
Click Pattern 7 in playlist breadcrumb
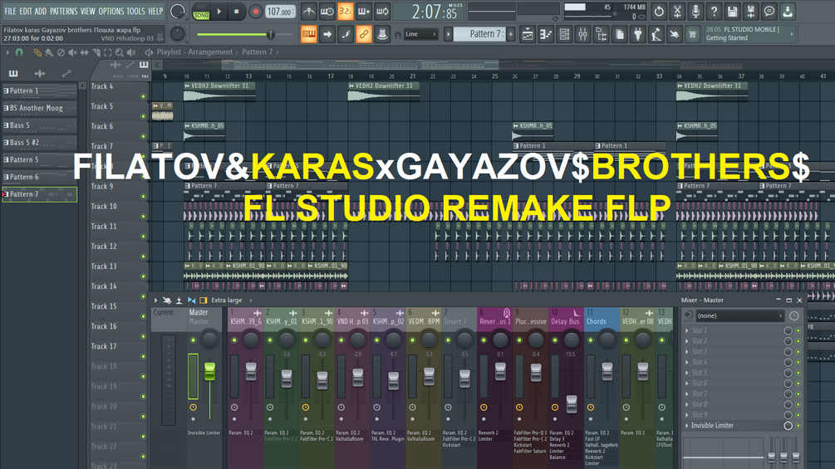click(x=258, y=52)
